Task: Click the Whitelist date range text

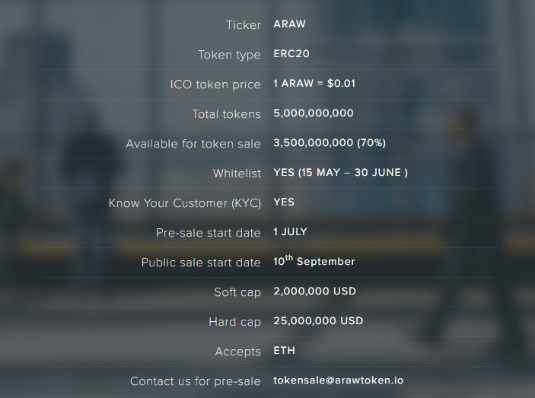Action: click(x=340, y=173)
